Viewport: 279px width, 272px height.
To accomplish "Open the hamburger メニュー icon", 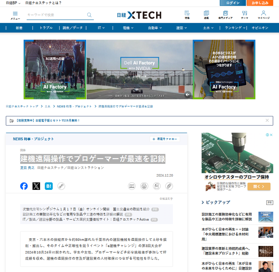I will (15, 15).
